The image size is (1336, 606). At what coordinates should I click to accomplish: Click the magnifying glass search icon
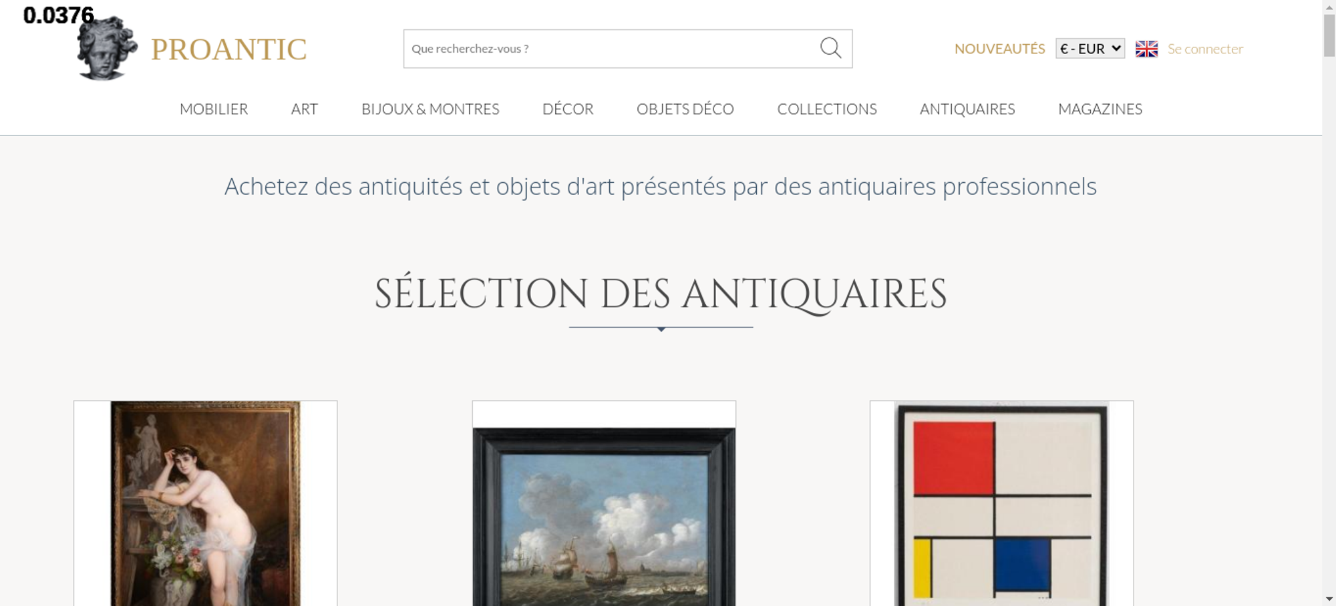pyautogui.click(x=830, y=48)
